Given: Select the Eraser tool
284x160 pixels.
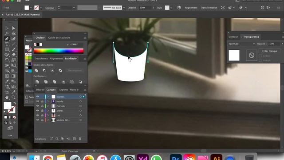Looking at the screenshot, I should pos(14,55).
